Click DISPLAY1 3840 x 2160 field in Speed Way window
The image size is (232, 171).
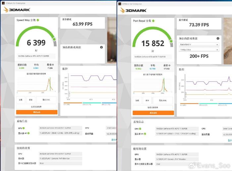[60, 133]
